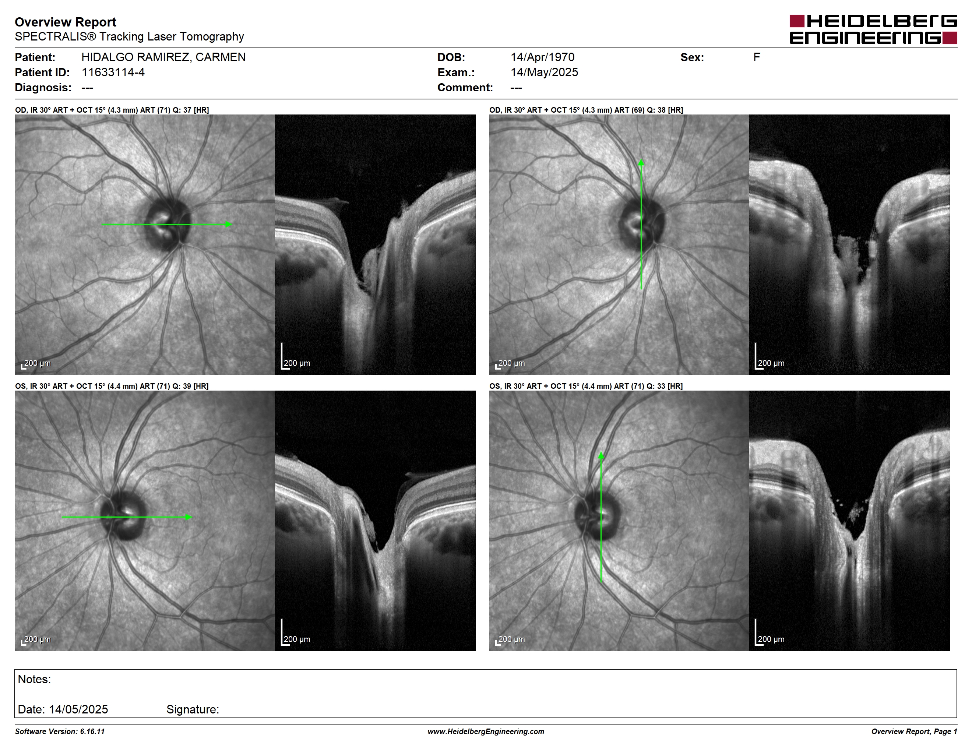
Task: Click the Diagnosis label
Action: click(43, 87)
